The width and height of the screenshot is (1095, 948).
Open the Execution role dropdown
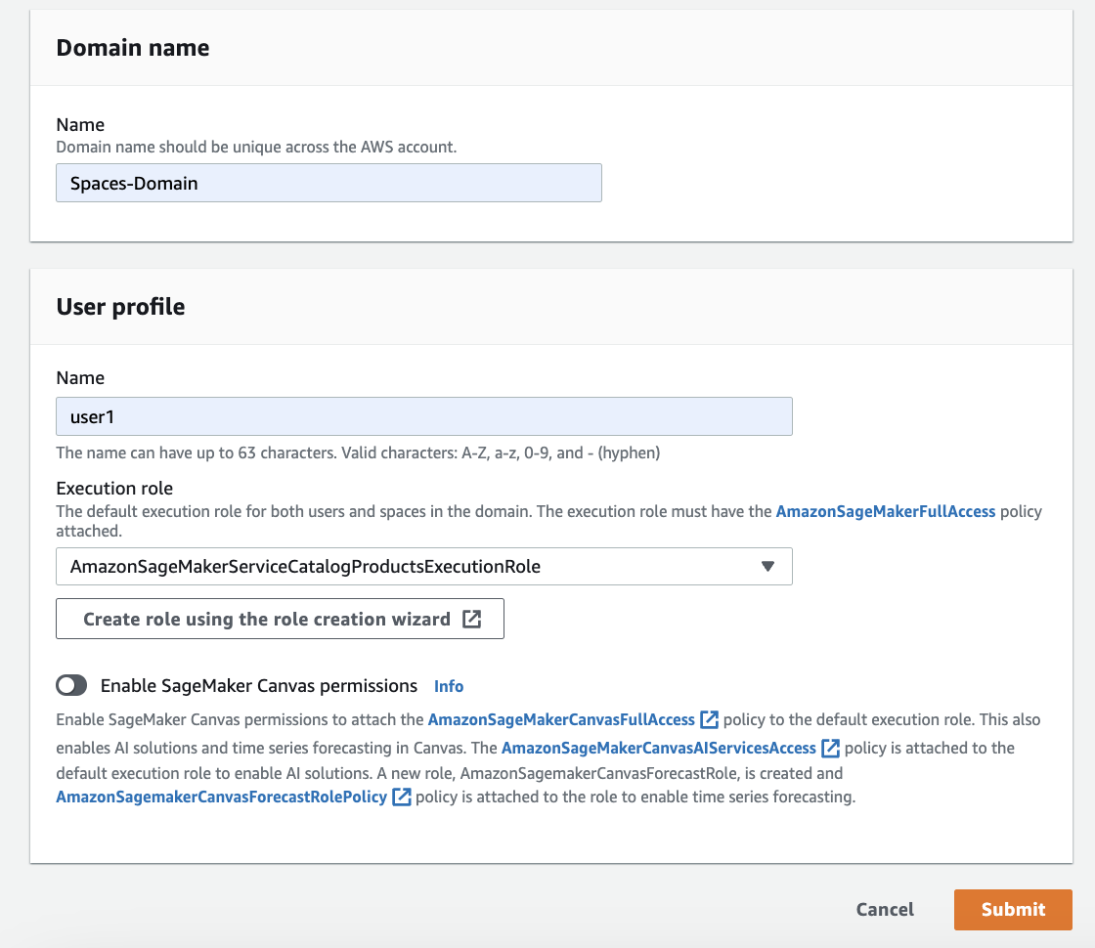[424, 566]
